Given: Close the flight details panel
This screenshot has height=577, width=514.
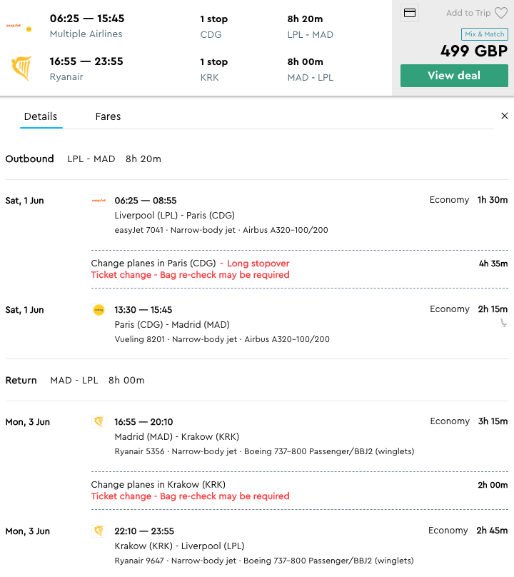Looking at the screenshot, I should (x=505, y=116).
